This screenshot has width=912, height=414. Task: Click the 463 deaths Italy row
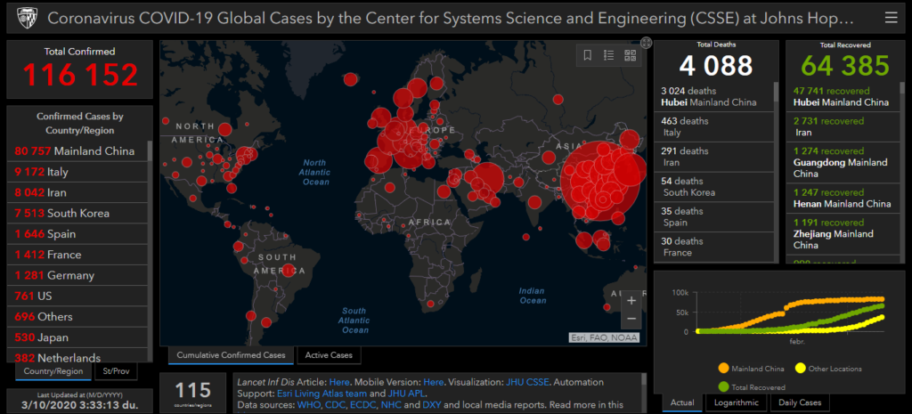pos(713,126)
